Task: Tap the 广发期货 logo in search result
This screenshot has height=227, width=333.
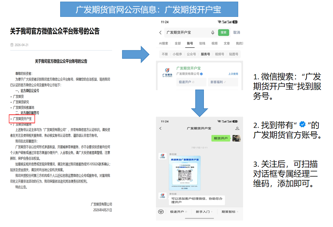Action: pyautogui.click(x=167, y=73)
